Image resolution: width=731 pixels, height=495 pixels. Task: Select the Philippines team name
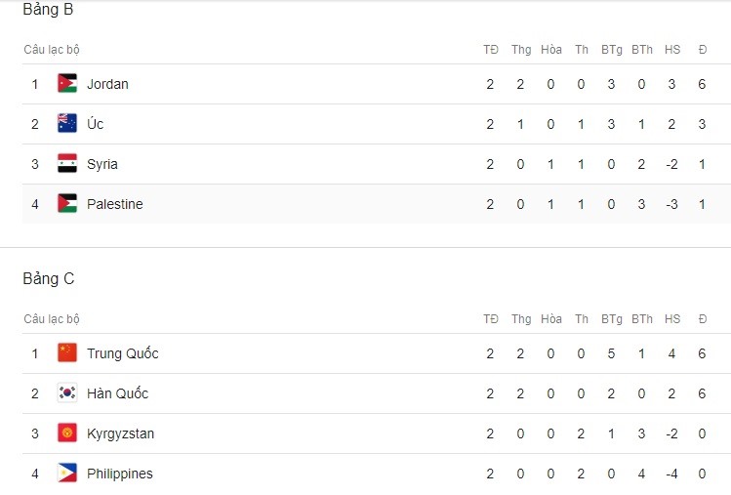click(120, 474)
